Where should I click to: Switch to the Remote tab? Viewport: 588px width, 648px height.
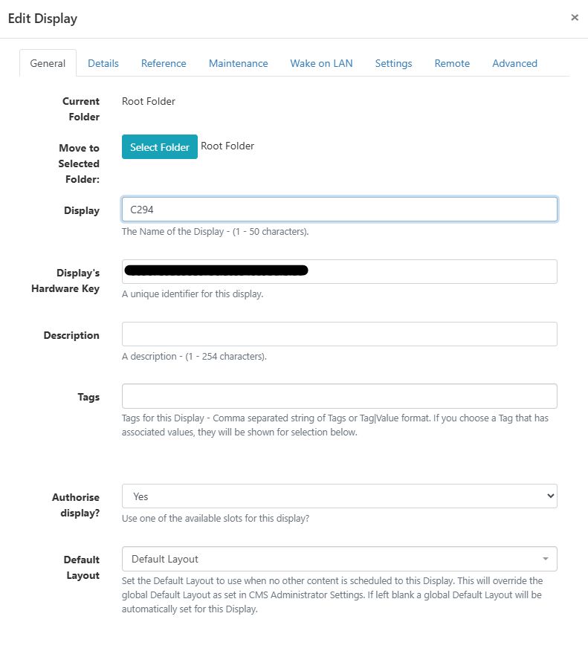point(452,64)
